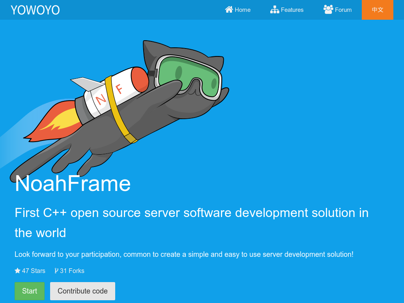Open the Features nav link
The width and height of the screenshot is (404, 303).
287,10
